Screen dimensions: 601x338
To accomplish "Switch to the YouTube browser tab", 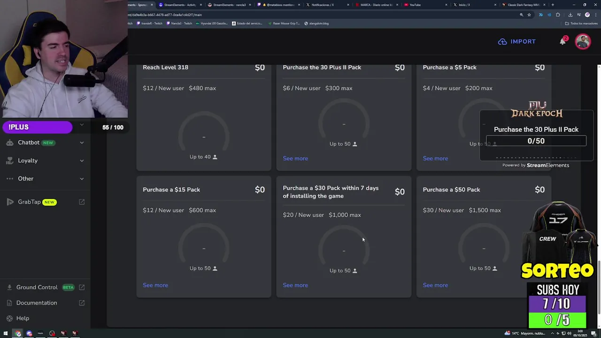I will point(425,5).
